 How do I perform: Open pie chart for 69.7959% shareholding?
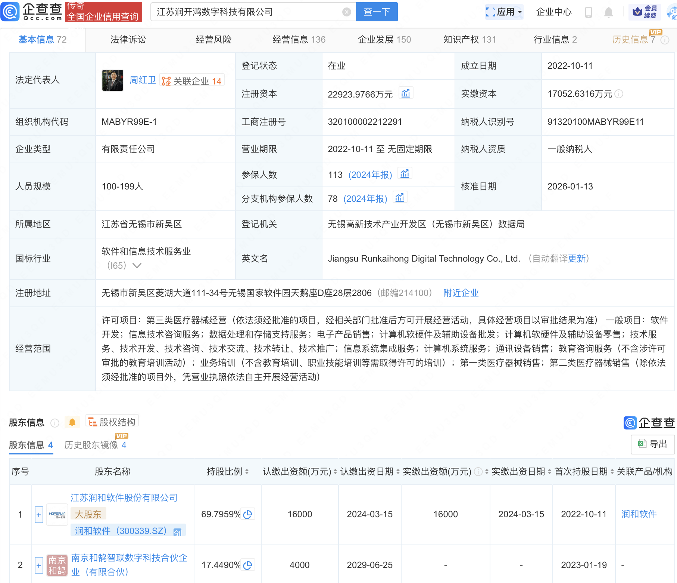tap(247, 515)
